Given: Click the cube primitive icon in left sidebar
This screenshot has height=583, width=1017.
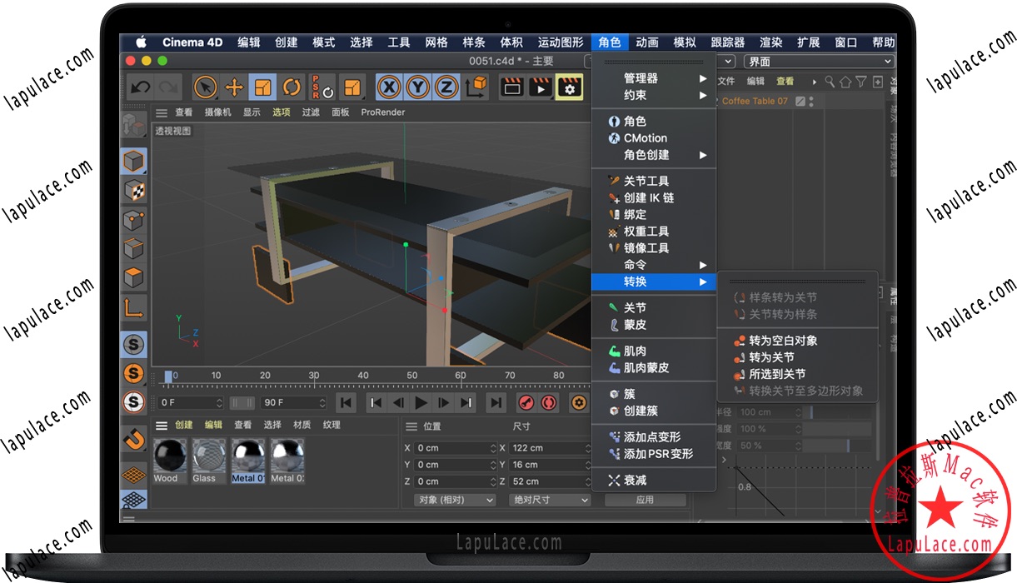Looking at the screenshot, I should coord(133,161).
